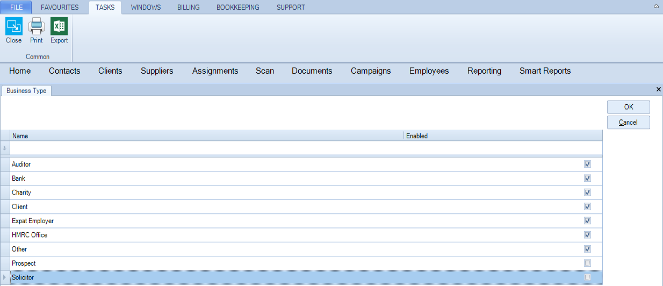Screen dimensions: 663x286
Task: Open Smart Reports
Action: pos(545,71)
